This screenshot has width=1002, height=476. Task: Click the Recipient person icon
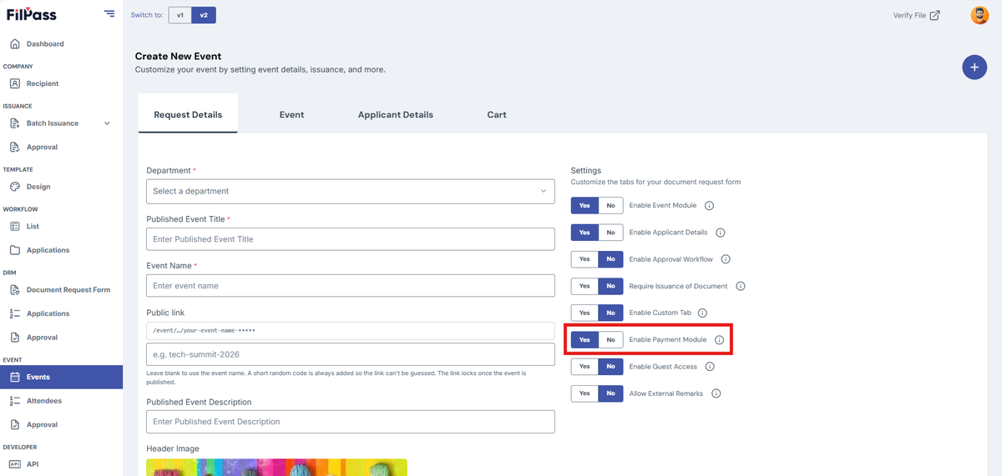point(15,83)
